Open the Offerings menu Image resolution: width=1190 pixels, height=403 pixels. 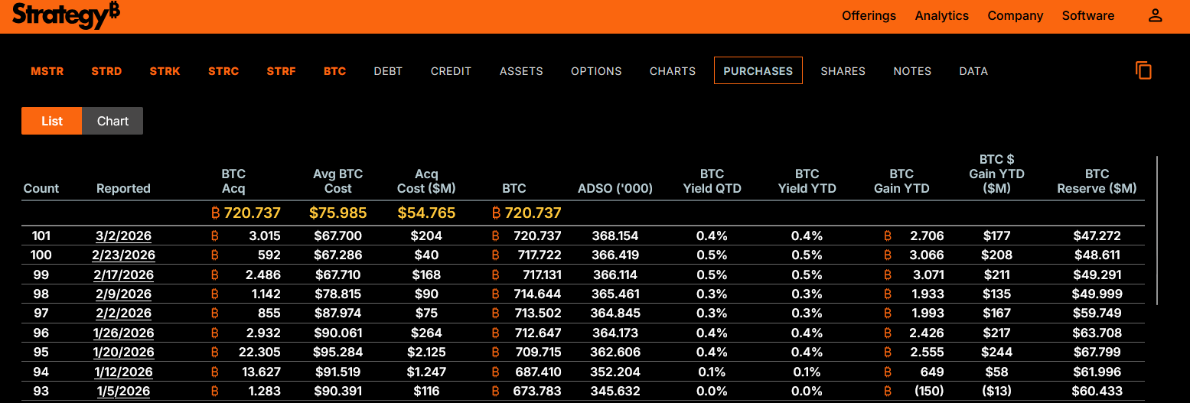tap(869, 16)
